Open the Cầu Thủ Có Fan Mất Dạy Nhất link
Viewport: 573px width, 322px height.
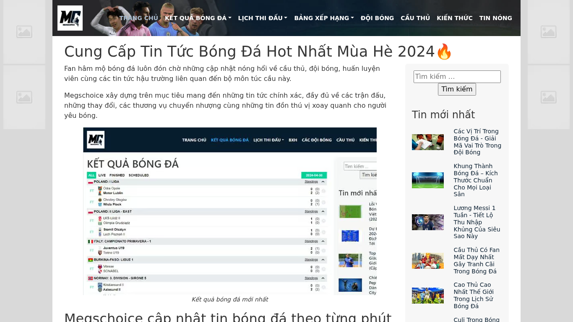click(477, 261)
